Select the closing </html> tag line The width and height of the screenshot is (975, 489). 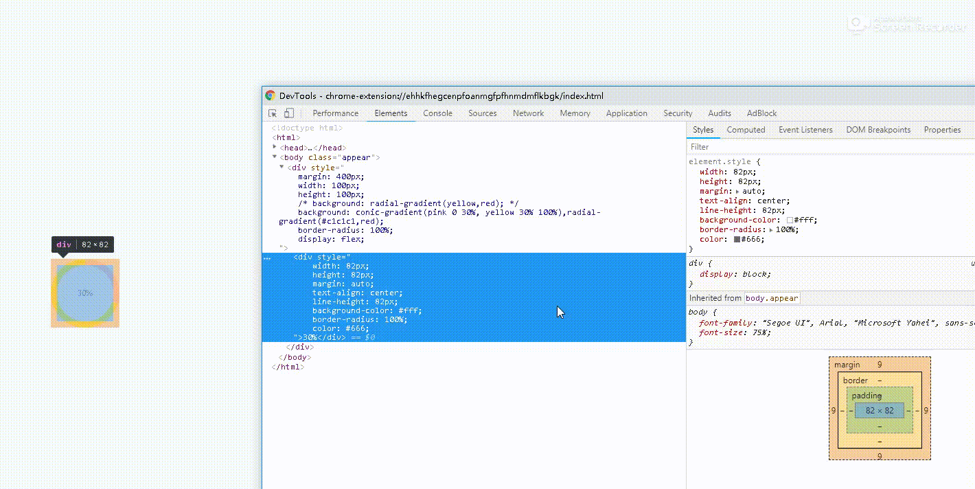288,367
